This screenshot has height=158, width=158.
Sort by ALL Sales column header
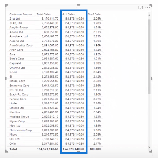69,14
